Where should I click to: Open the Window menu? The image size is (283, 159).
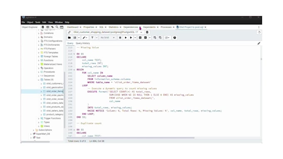[59, 22]
